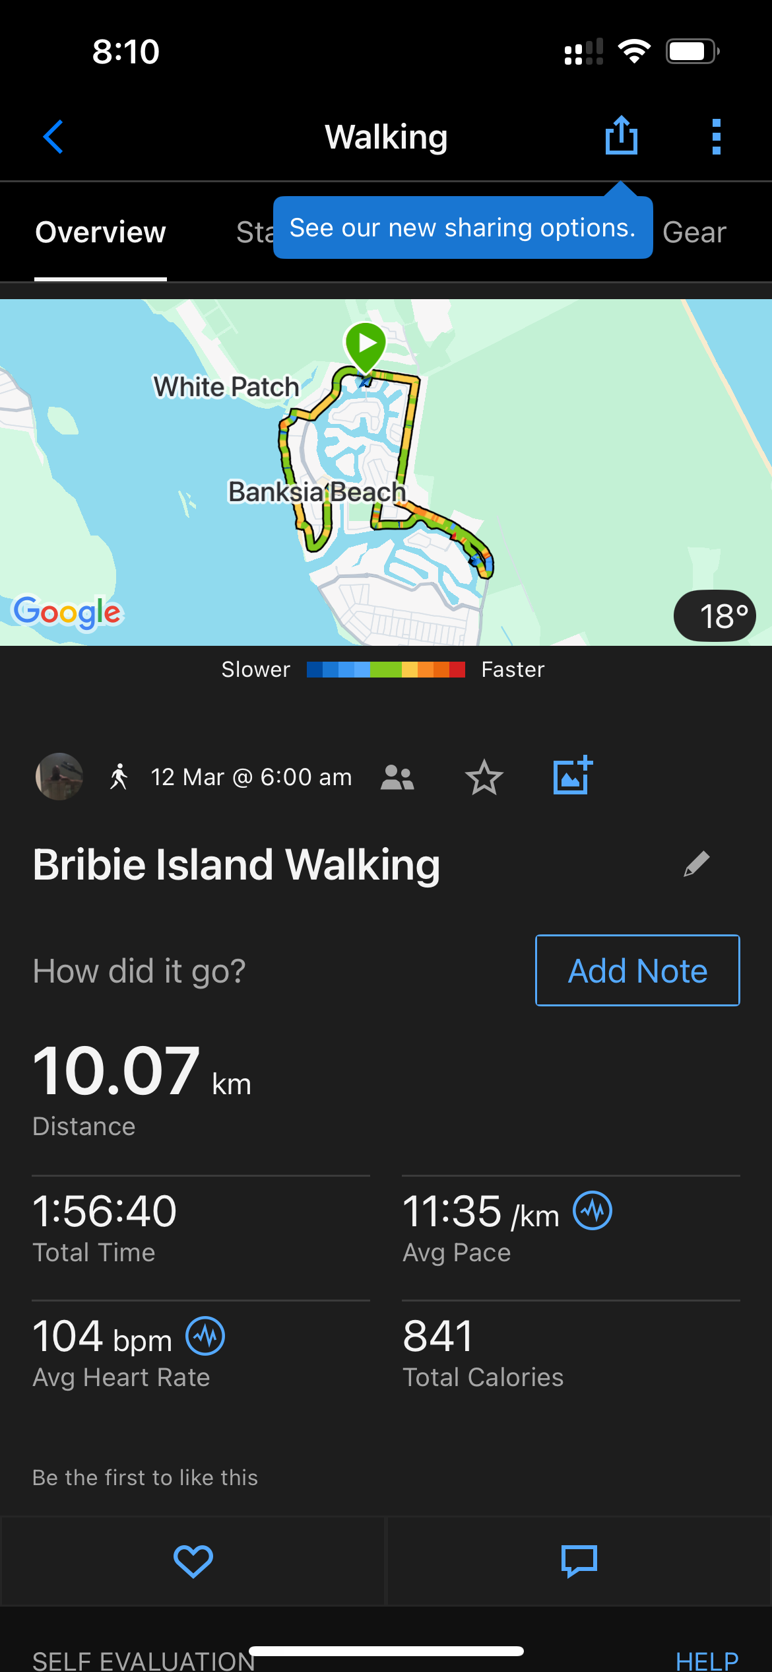This screenshot has width=772, height=1672.
Task: Open the Self Evaluation HELP link
Action: (707, 1660)
